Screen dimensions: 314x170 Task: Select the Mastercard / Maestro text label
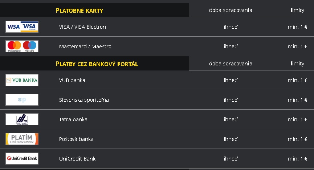[x=85, y=46]
